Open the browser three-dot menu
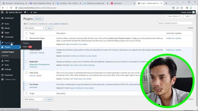Screen dimensions: 198x111 tap(195, 8)
